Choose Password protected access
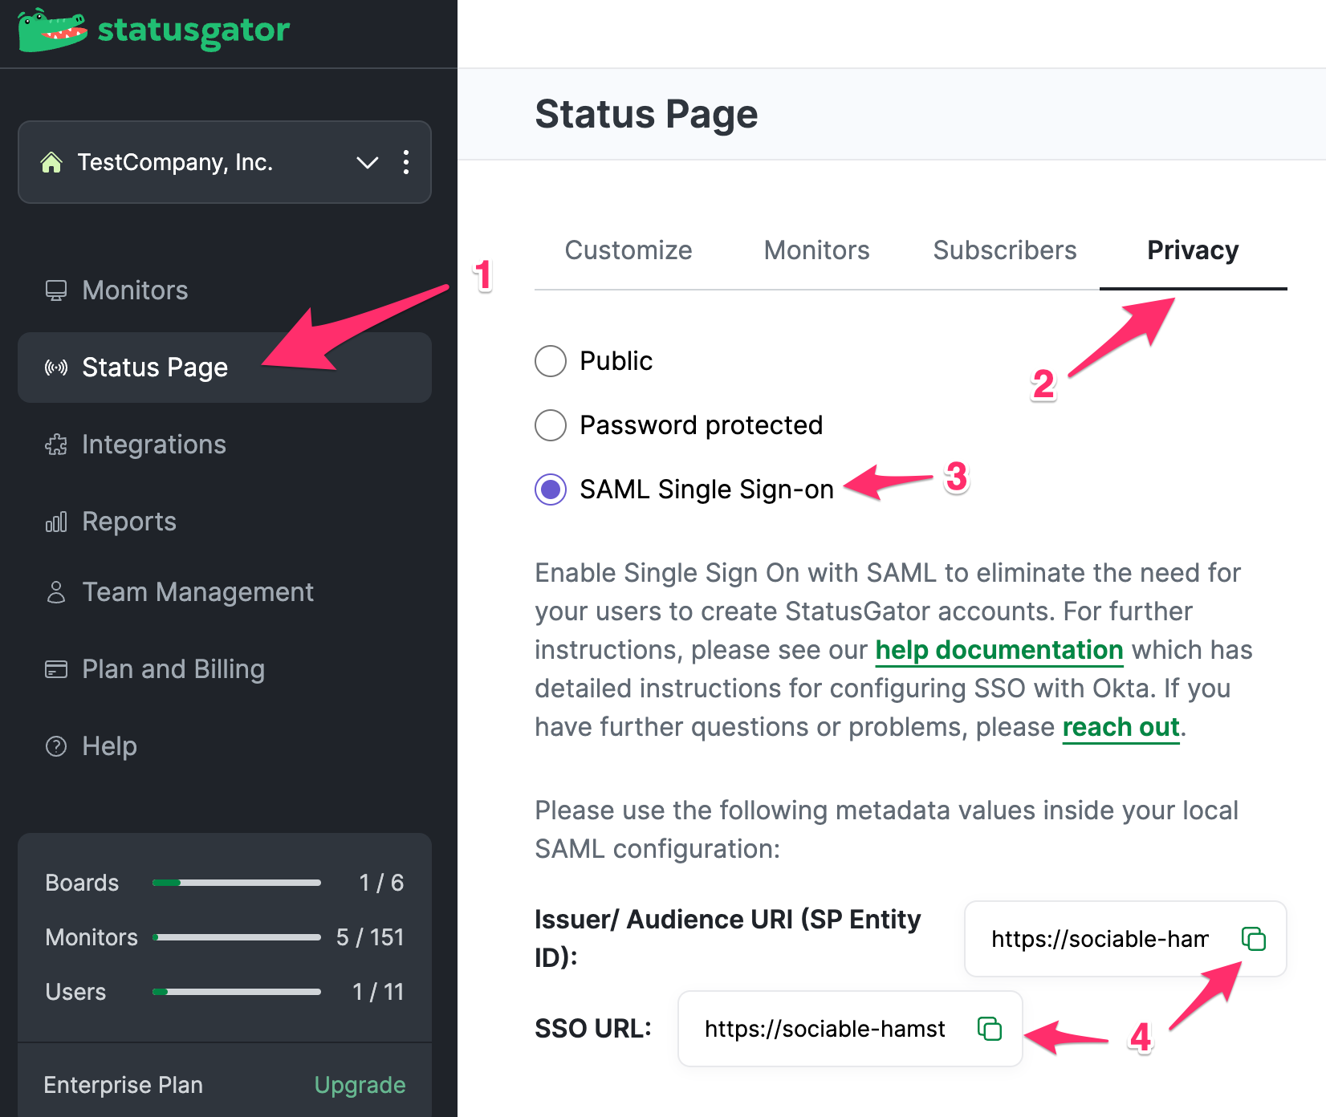The width and height of the screenshot is (1326, 1117). [551, 425]
